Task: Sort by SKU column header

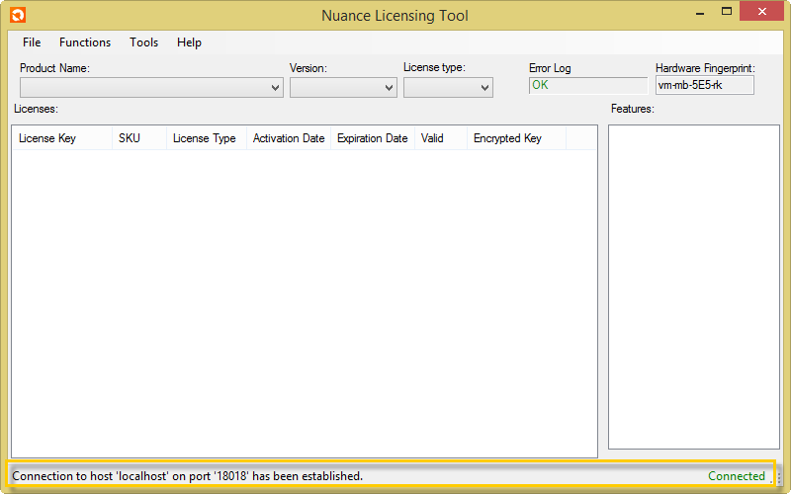Action: click(x=139, y=138)
